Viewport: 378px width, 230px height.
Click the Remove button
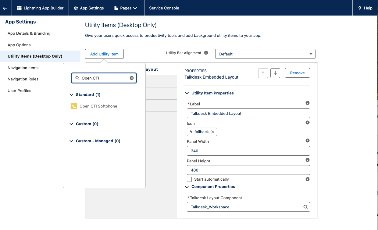297,73
